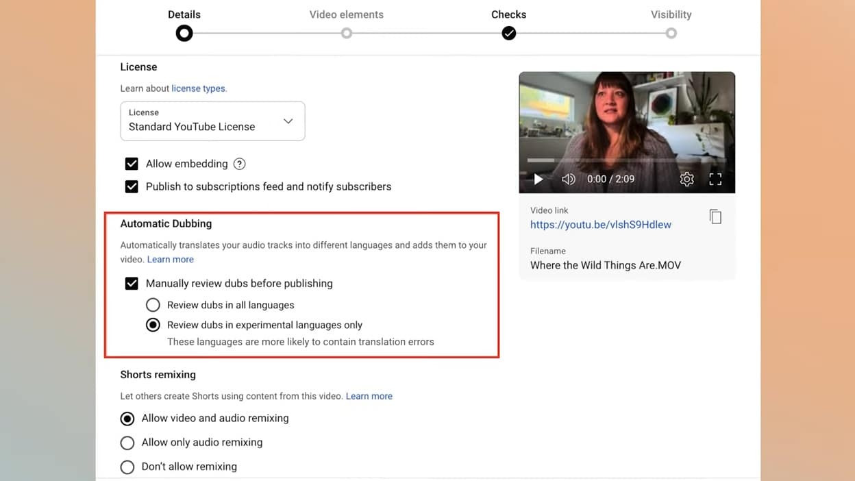
Task: Choose Allow only audio remixing
Action: tap(127, 443)
